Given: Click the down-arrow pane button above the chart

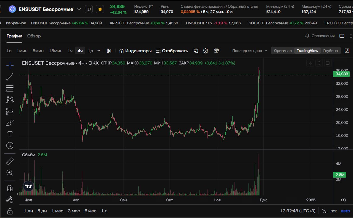Looking at the screenshot, I should click(x=310, y=63).
